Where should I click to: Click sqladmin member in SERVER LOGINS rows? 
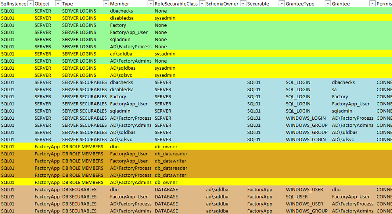click(120, 40)
